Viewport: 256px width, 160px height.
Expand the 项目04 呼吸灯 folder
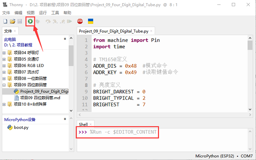pyautogui.click(x=4, y=53)
